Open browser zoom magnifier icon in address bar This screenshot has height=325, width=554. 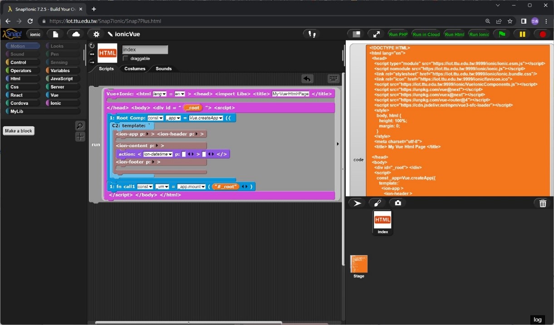tap(488, 21)
